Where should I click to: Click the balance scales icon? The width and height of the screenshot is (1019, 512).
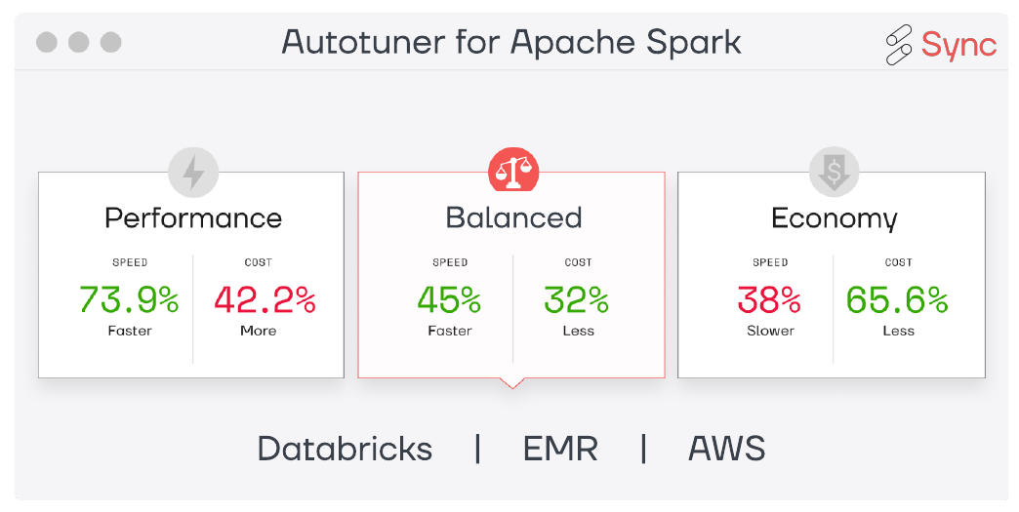(x=513, y=170)
